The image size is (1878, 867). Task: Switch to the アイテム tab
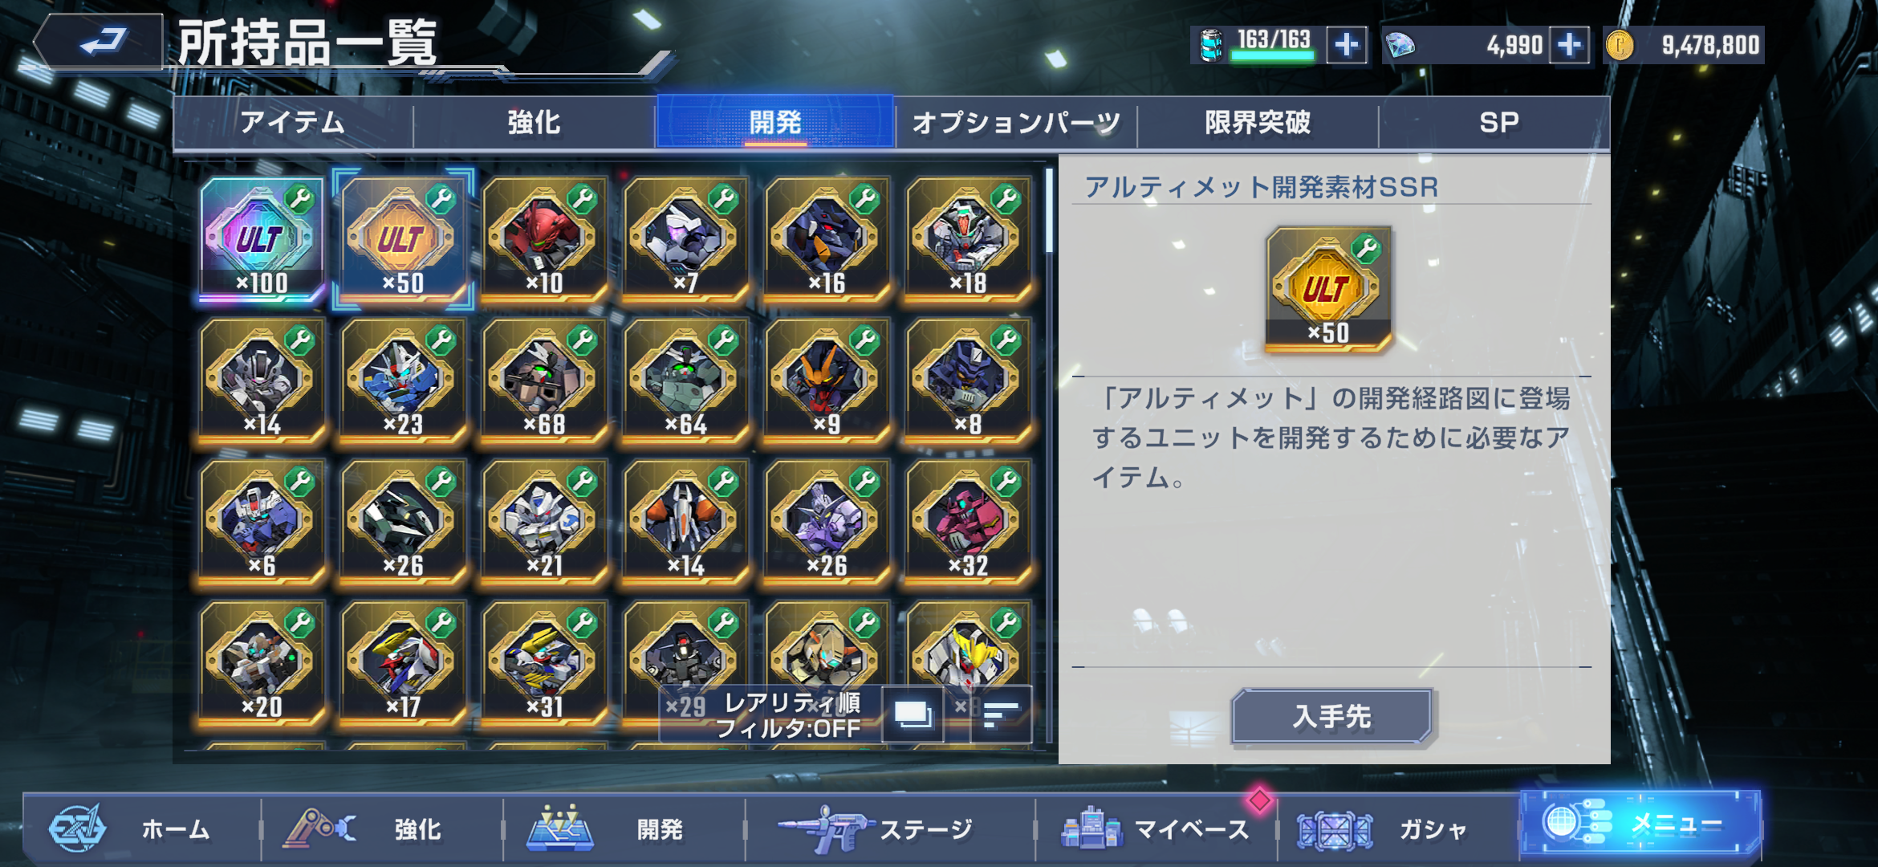pos(293,123)
